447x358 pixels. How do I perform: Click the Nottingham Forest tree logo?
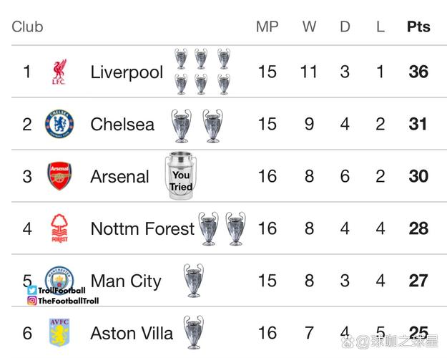pos(59,228)
